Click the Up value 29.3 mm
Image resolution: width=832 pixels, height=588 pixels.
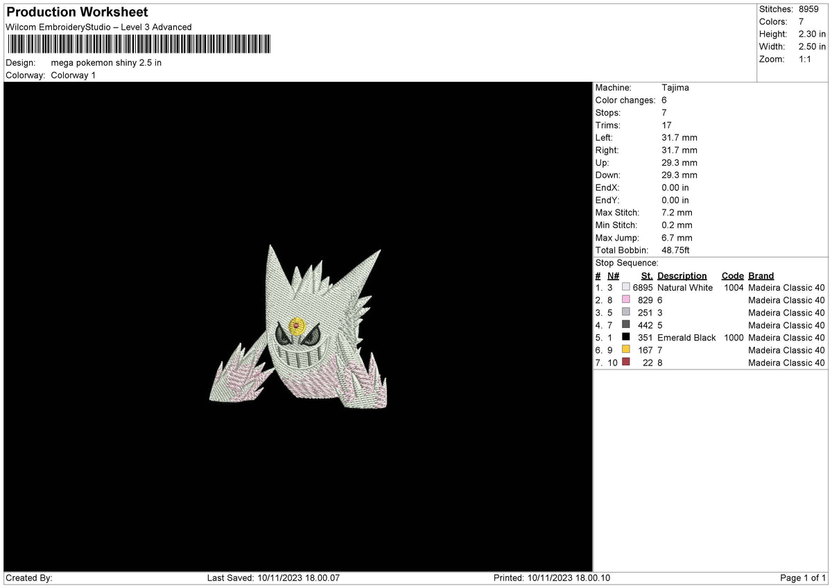679,162
